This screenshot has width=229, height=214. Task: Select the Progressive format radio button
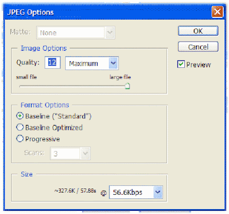20,138
